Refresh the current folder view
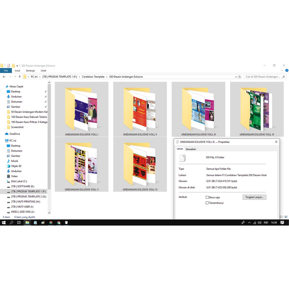 pyautogui.click(x=240, y=77)
